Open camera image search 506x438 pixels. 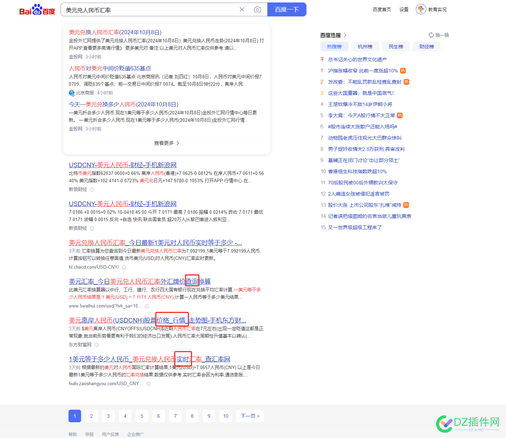tap(258, 9)
